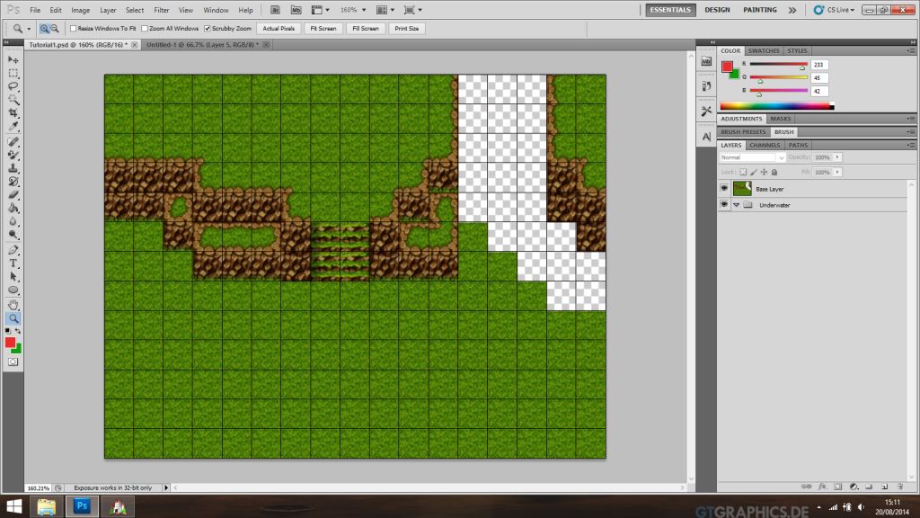
Task: Click the Actual Pixels button
Action: click(x=279, y=28)
